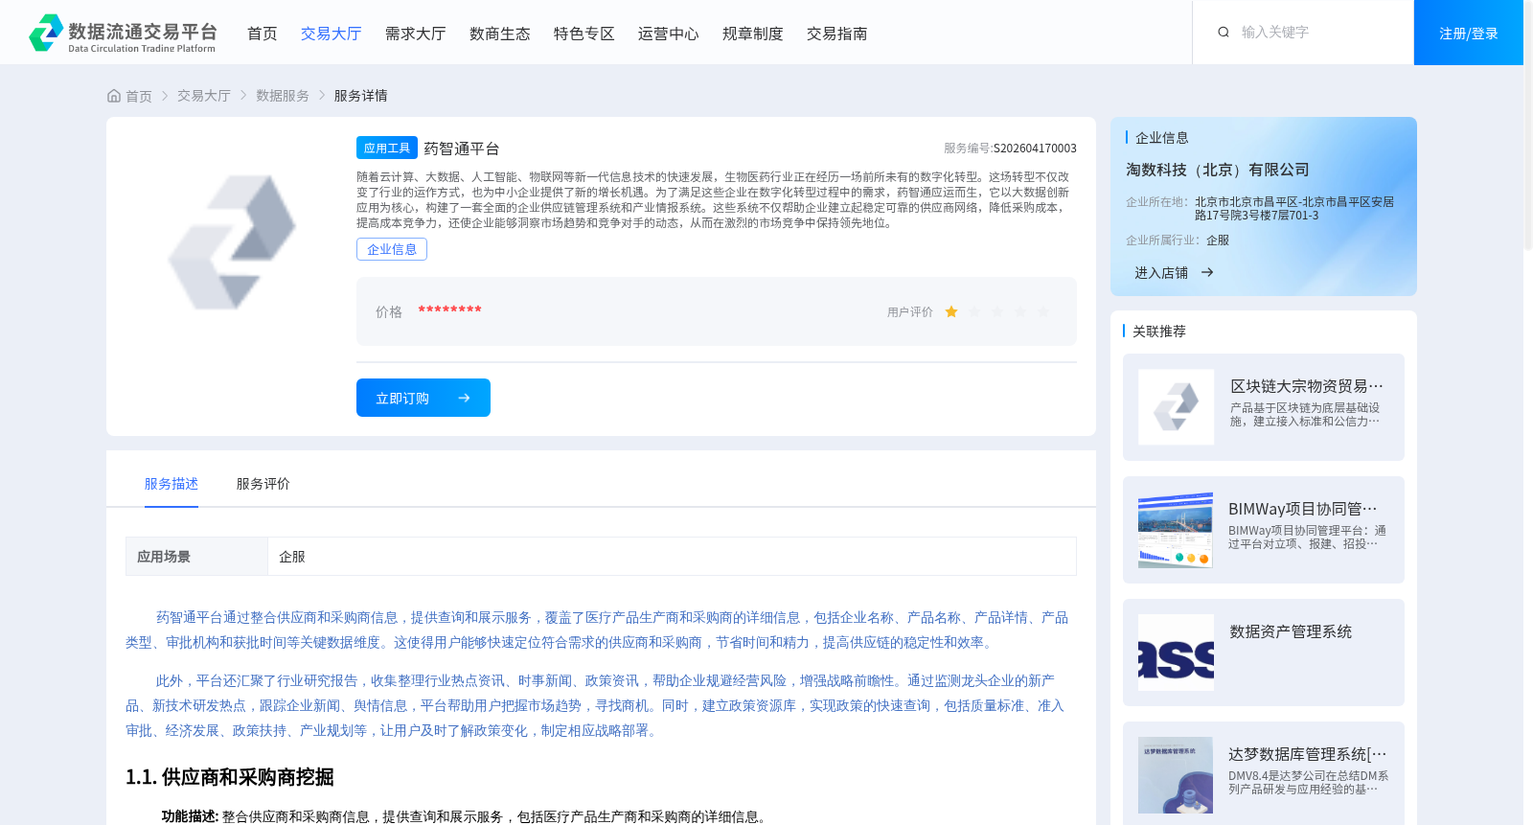Click the arrow icon inside 立即订购 button
Screen dimensions: 1533x825
(x=464, y=398)
